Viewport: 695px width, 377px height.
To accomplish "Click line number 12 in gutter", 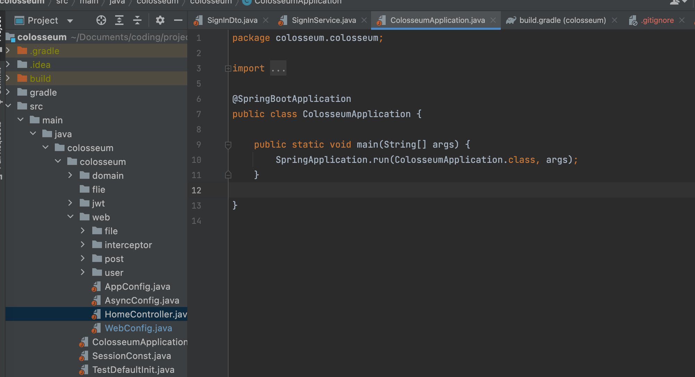I will (x=196, y=190).
